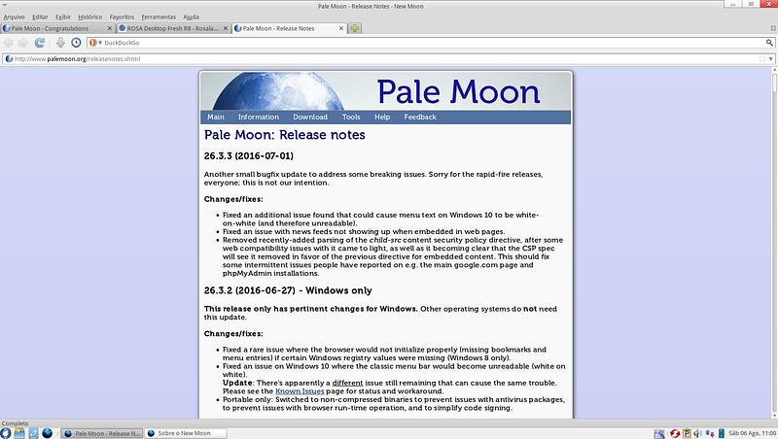
Task: Open the downloads arrow button
Action: (x=60, y=43)
